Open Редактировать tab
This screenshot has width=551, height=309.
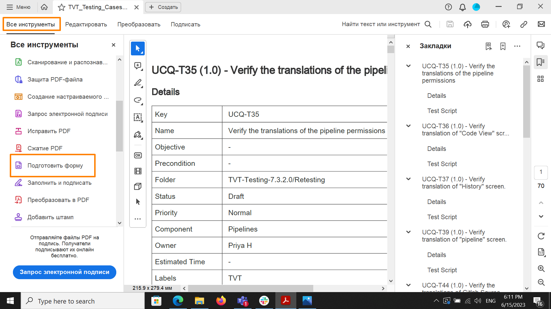click(86, 24)
